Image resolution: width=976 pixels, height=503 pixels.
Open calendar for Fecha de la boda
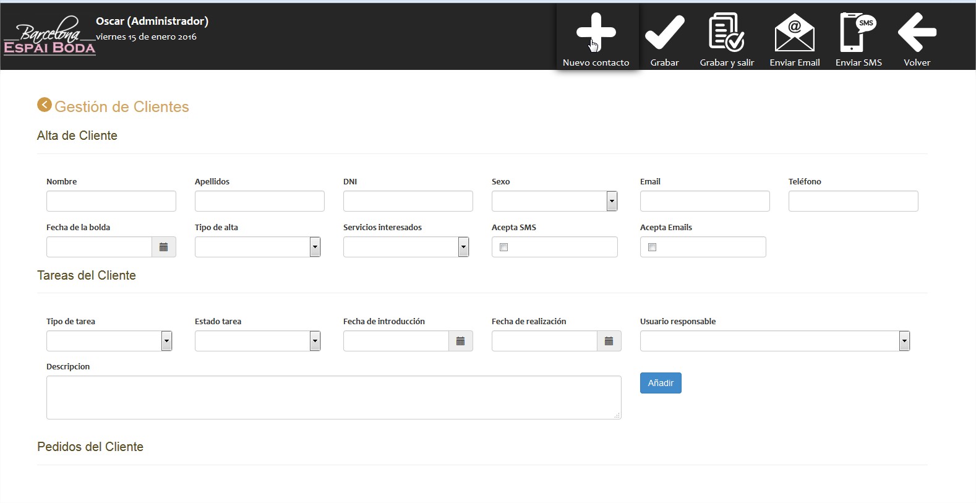pyautogui.click(x=163, y=247)
